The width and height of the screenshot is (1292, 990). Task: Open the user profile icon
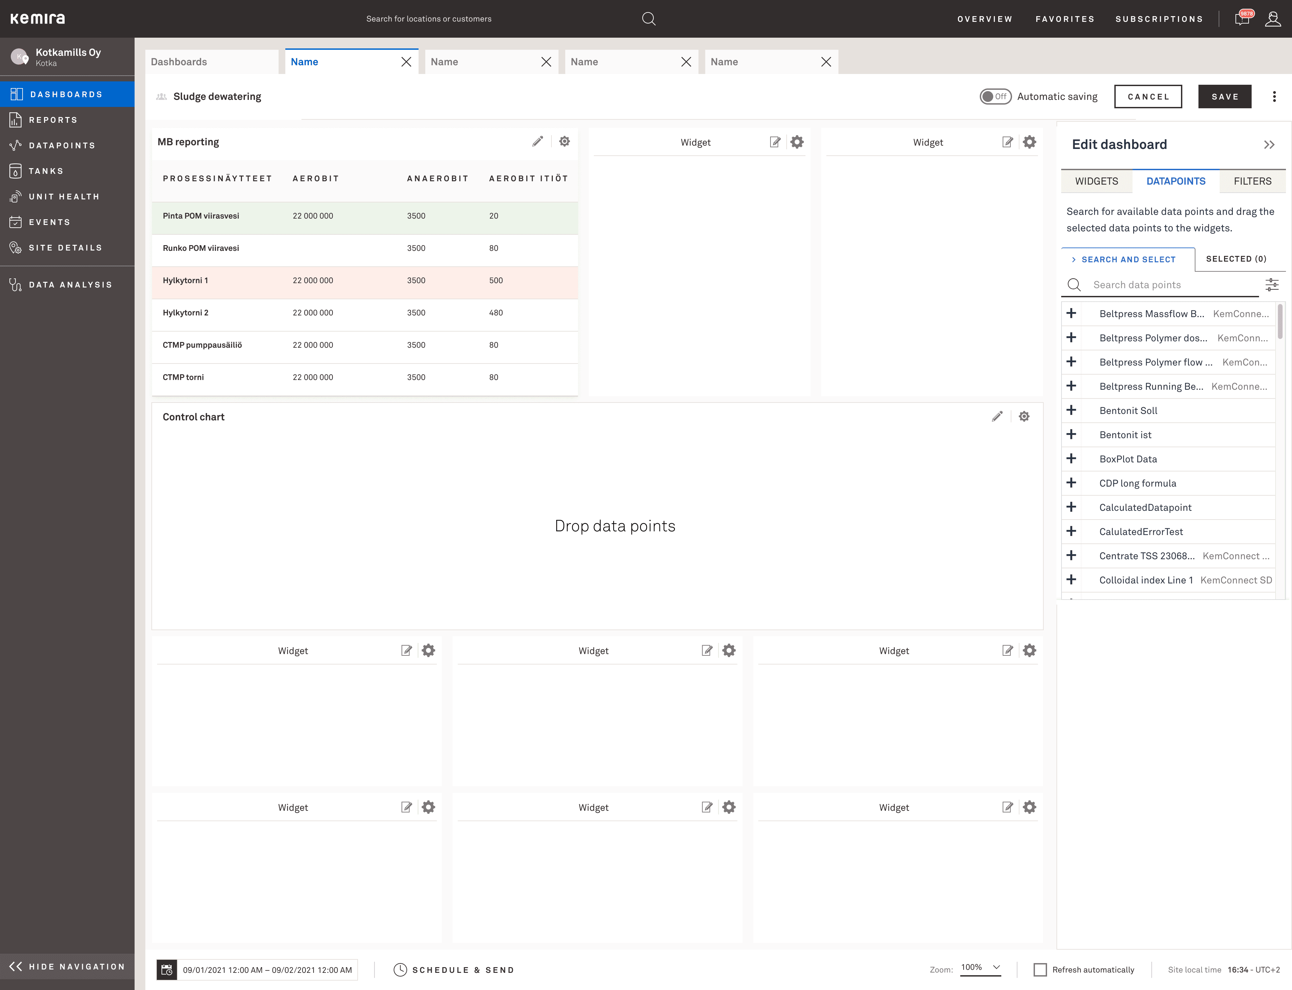click(1272, 18)
